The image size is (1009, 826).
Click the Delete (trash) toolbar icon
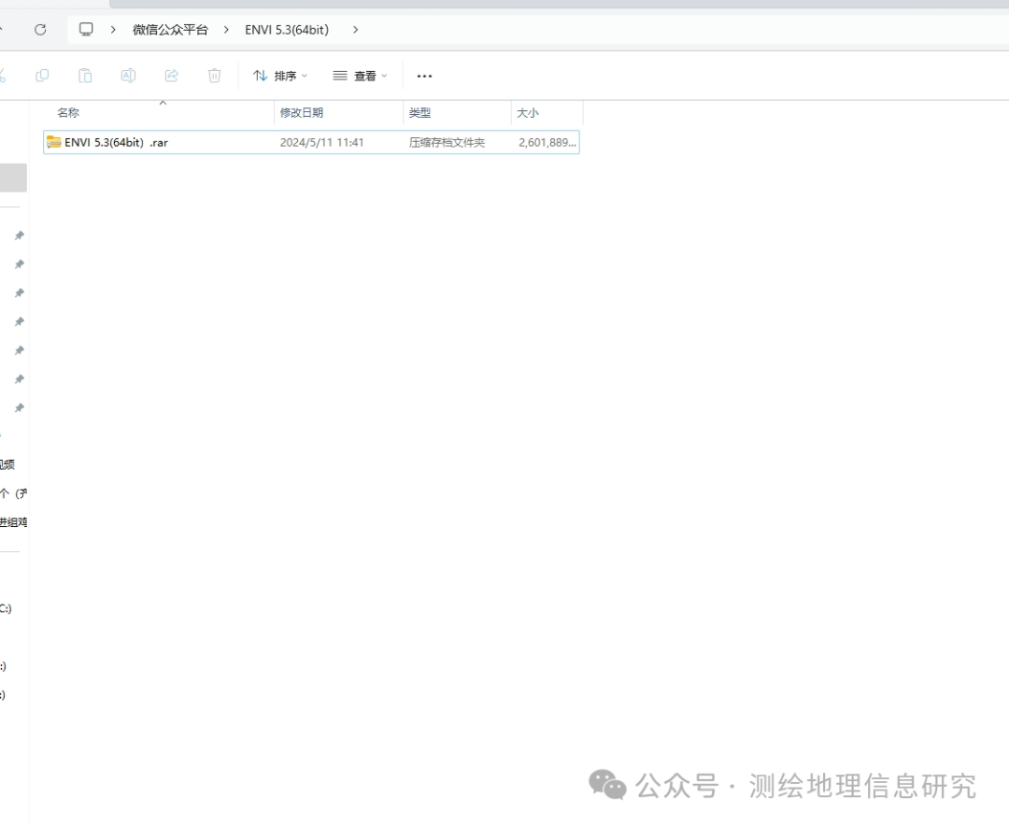214,76
